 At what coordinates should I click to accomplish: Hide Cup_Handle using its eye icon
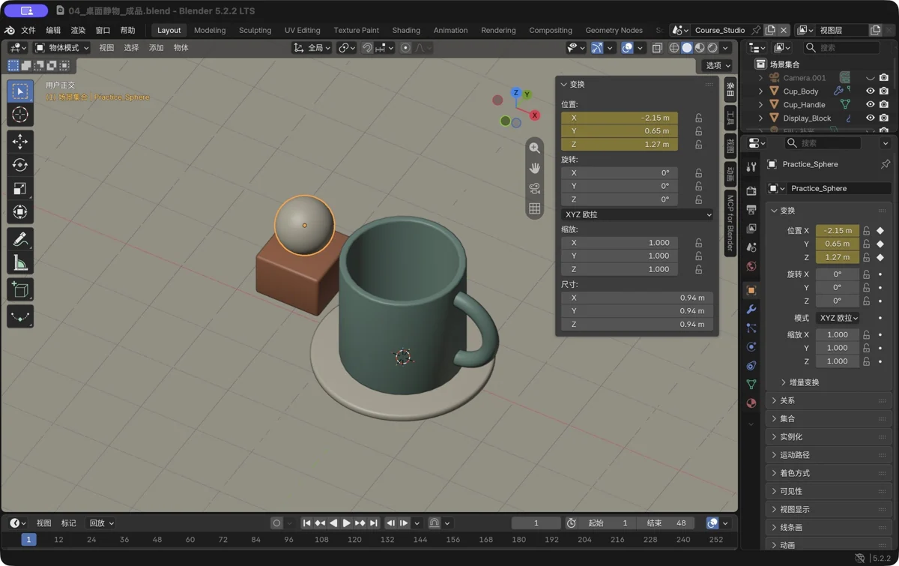[x=870, y=105]
